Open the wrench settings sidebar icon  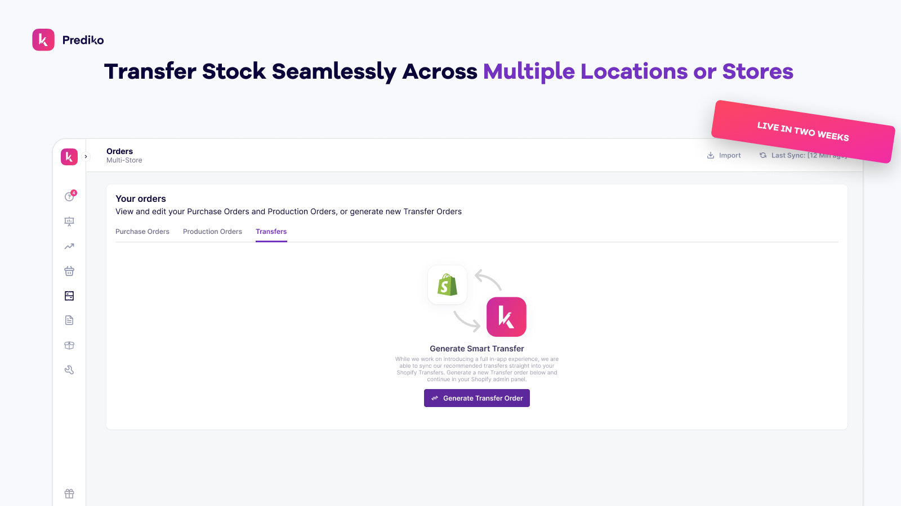click(69, 370)
